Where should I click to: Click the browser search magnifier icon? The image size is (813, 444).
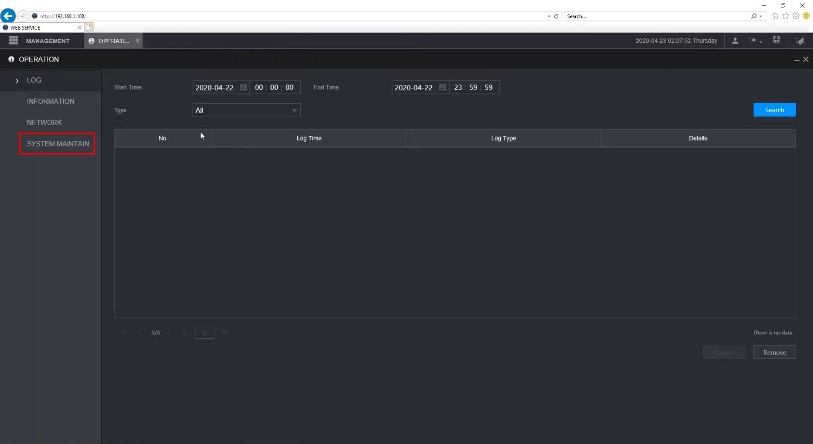(x=754, y=16)
